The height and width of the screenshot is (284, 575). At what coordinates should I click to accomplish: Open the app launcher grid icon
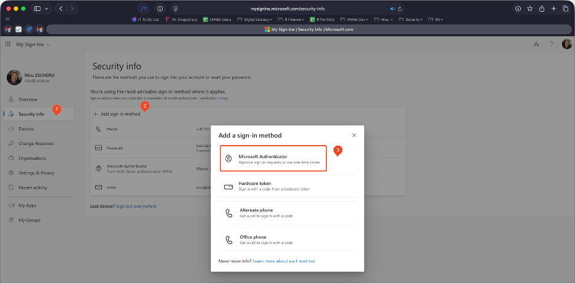8,44
